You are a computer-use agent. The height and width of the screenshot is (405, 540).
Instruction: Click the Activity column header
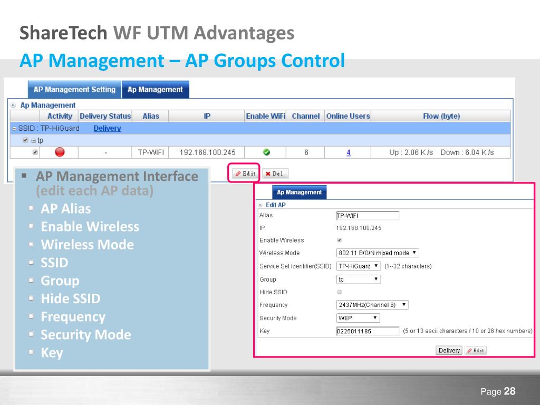(x=59, y=116)
